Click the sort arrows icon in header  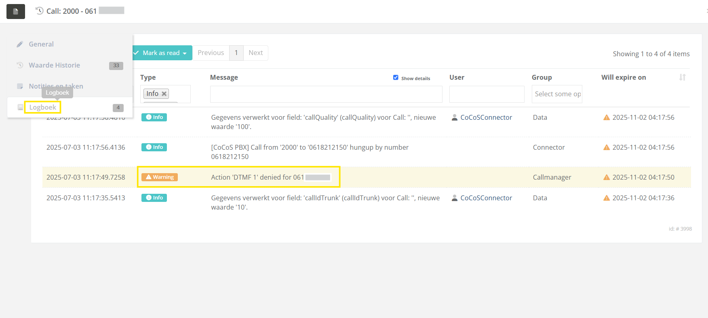(682, 77)
